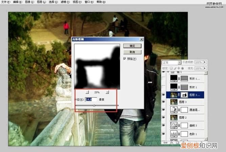This screenshot has height=152, width=226.
Task: Click the channel mixer adjustment icon
Action: [174, 110]
